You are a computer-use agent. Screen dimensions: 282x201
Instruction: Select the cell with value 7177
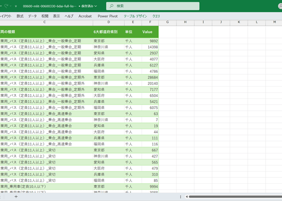click(150, 90)
